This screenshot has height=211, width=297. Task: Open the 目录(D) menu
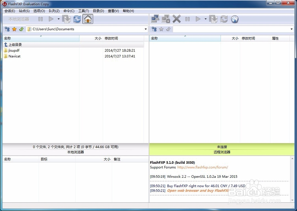99,11
